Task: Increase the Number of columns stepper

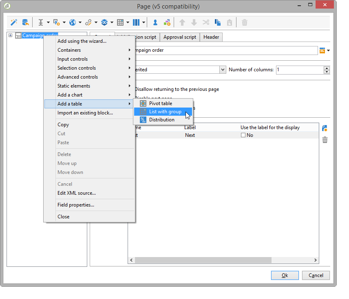Action: (x=327, y=68)
